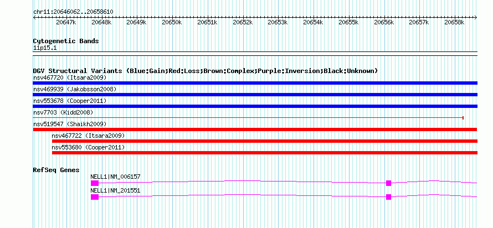Click the chr11:20646062..20658610 coordinates label

[x=73, y=12]
